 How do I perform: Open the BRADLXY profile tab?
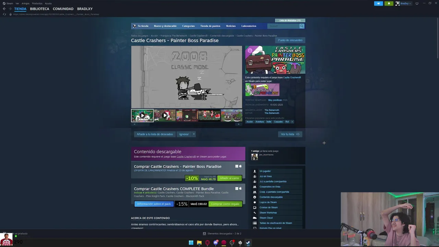click(x=85, y=9)
